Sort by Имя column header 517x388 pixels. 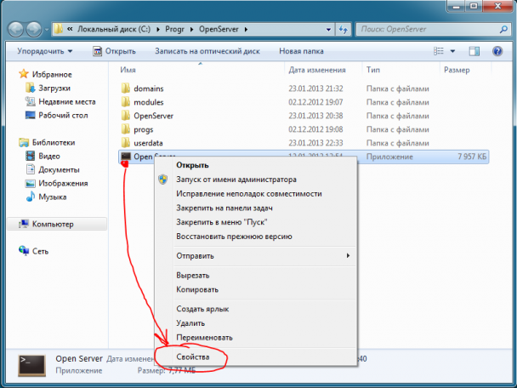(x=128, y=70)
